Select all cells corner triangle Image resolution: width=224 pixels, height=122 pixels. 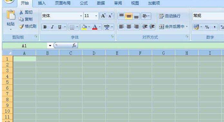pos(7,53)
